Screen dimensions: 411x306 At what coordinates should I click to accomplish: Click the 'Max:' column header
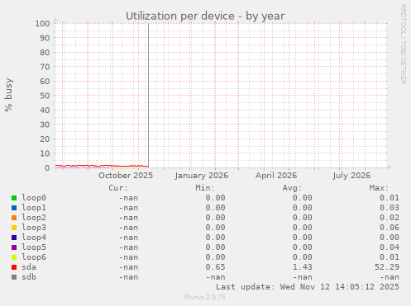[380, 188]
